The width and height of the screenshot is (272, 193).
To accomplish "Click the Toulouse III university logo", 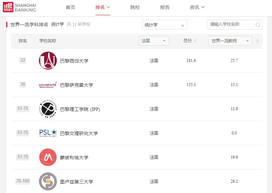I will click(48, 181).
